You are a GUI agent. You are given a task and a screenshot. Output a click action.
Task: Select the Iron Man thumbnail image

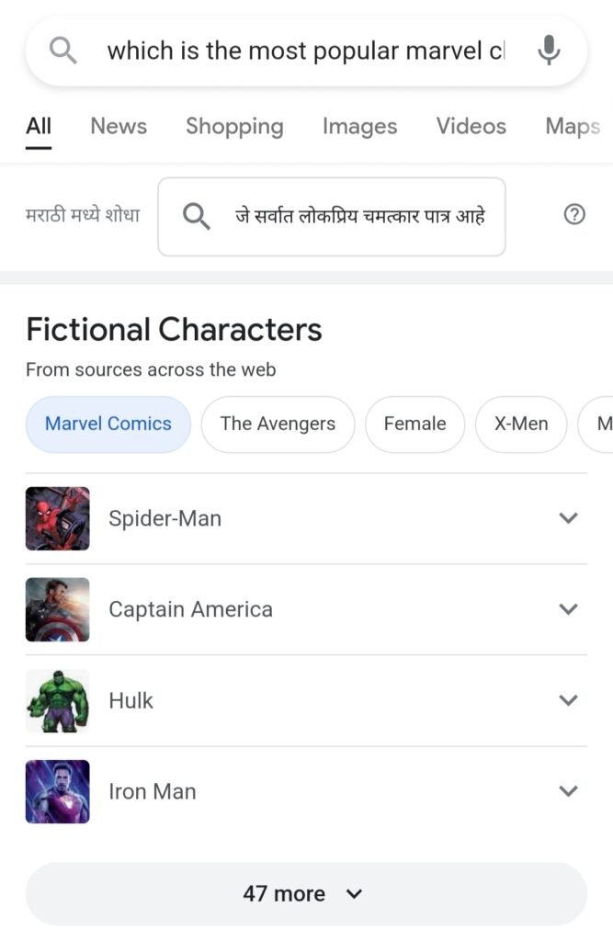tap(58, 791)
